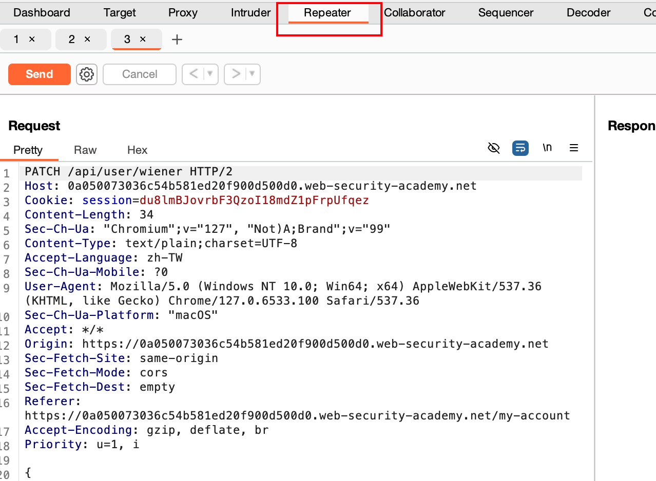Toggle hide non-printable characters eye icon
The height and width of the screenshot is (481, 656).
(493, 148)
